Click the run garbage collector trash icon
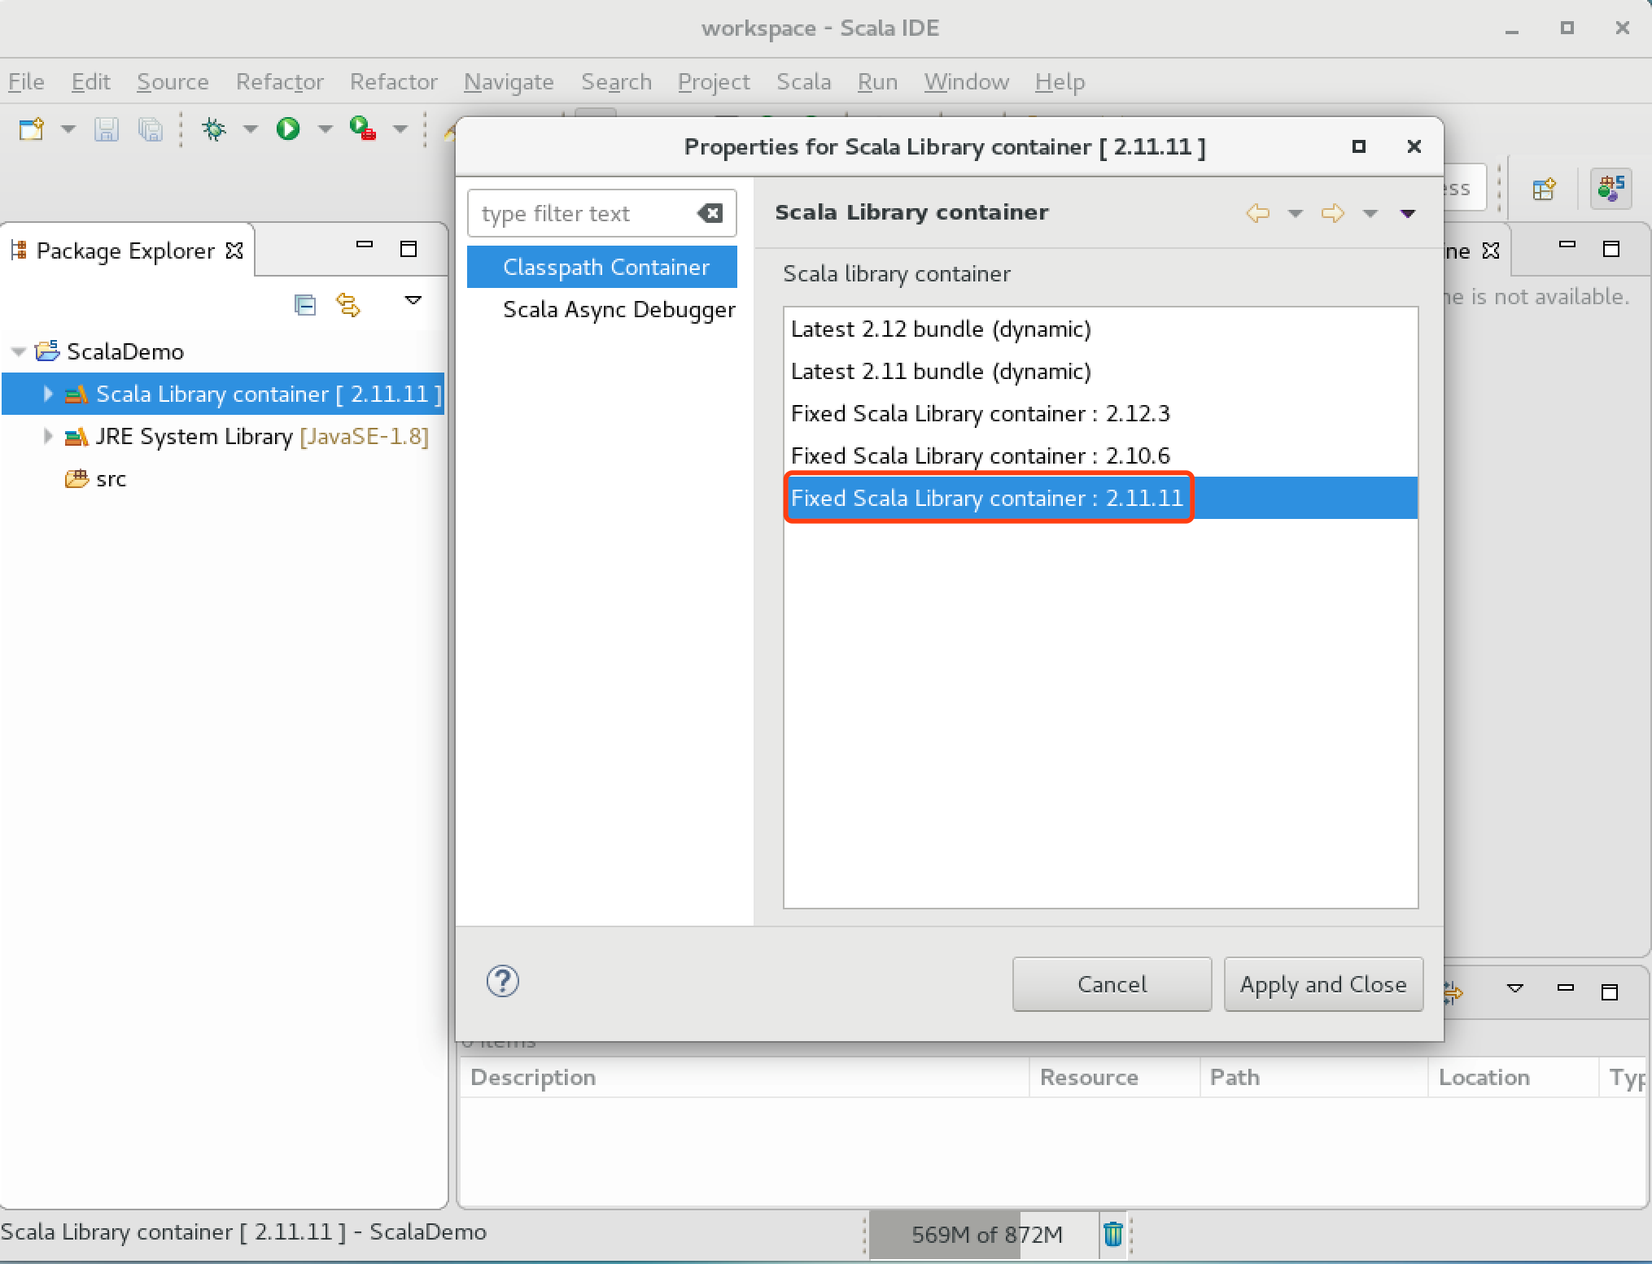The width and height of the screenshot is (1652, 1264). (x=1112, y=1234)
